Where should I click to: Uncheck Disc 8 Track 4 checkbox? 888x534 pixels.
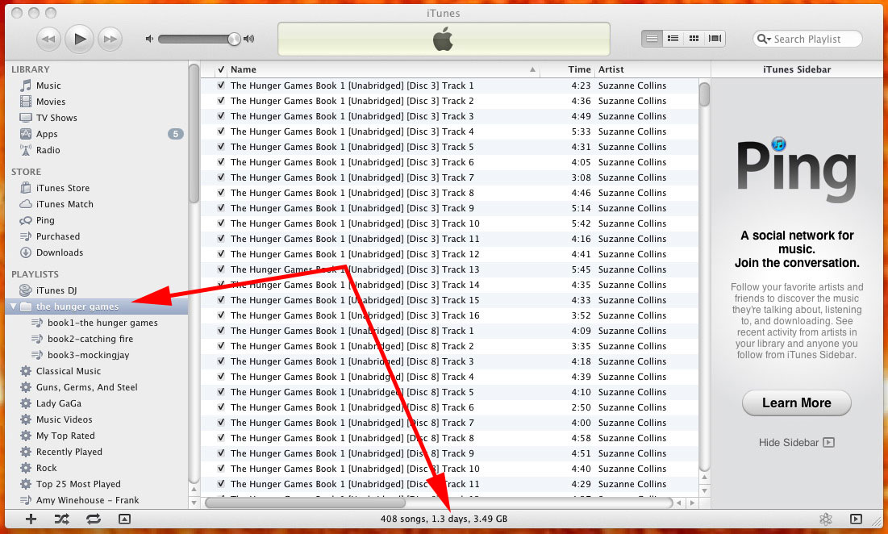click(x=221, y=377)
